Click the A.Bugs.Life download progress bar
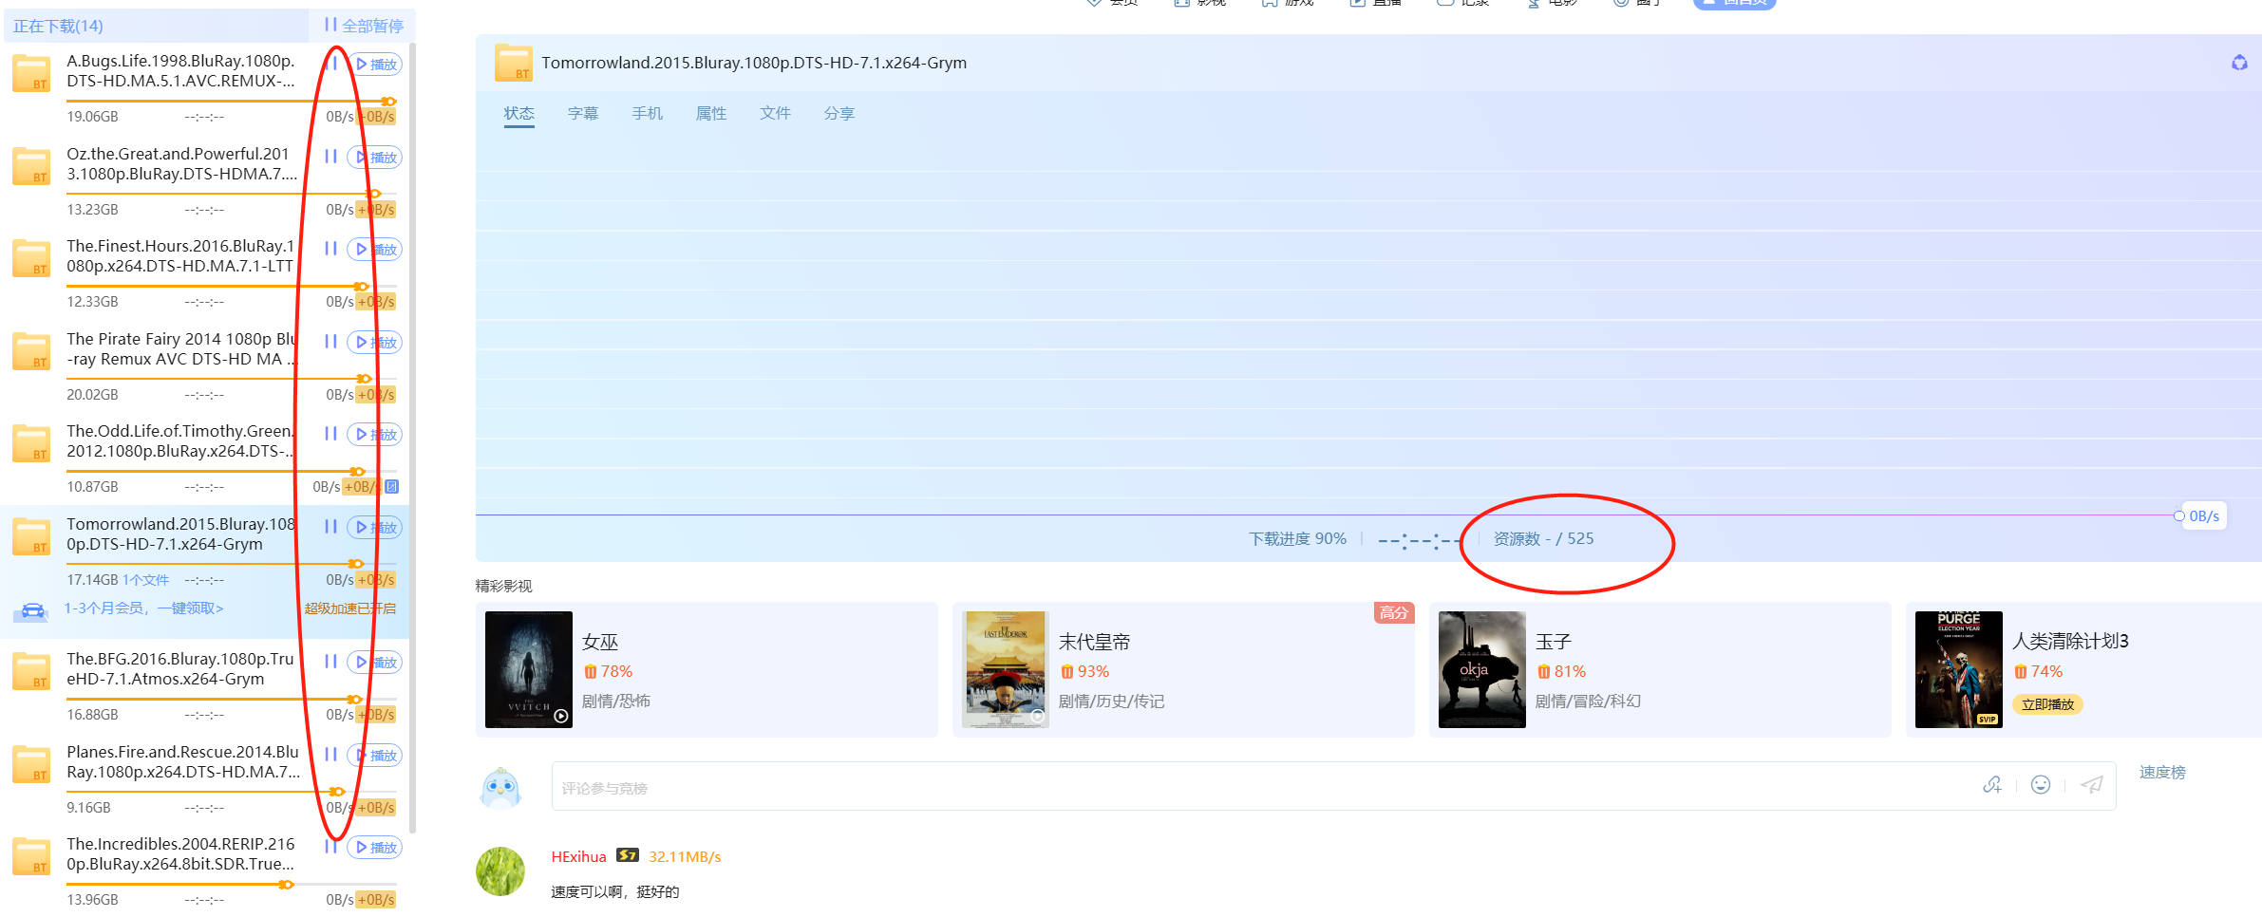The width and height of the screenshot is (2262, 917). click(228, 101)
